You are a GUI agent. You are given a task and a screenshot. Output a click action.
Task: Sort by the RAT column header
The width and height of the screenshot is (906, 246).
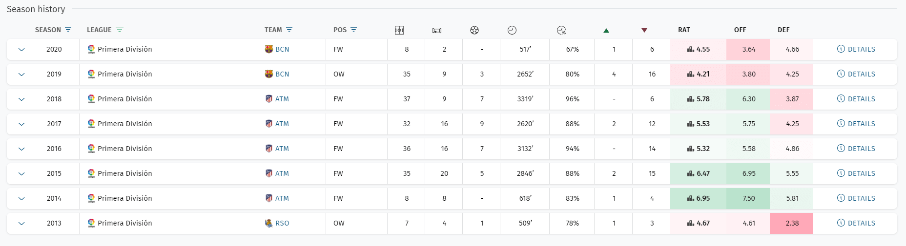click(x=684, y=30)
